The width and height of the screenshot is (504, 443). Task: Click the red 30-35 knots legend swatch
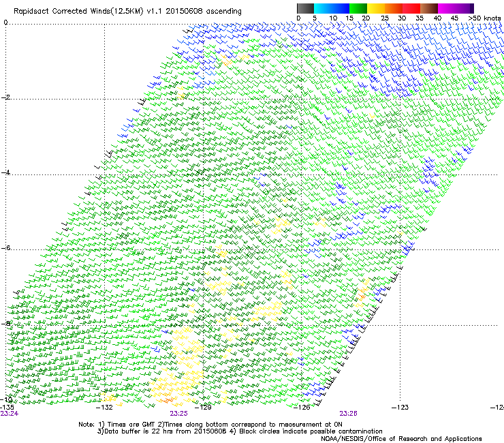click(411, 8)
